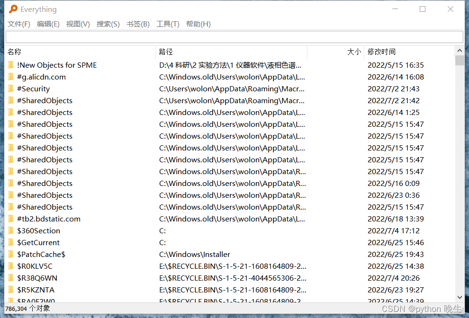Click folder icon of $R38Q6WN

pos(11,278)
